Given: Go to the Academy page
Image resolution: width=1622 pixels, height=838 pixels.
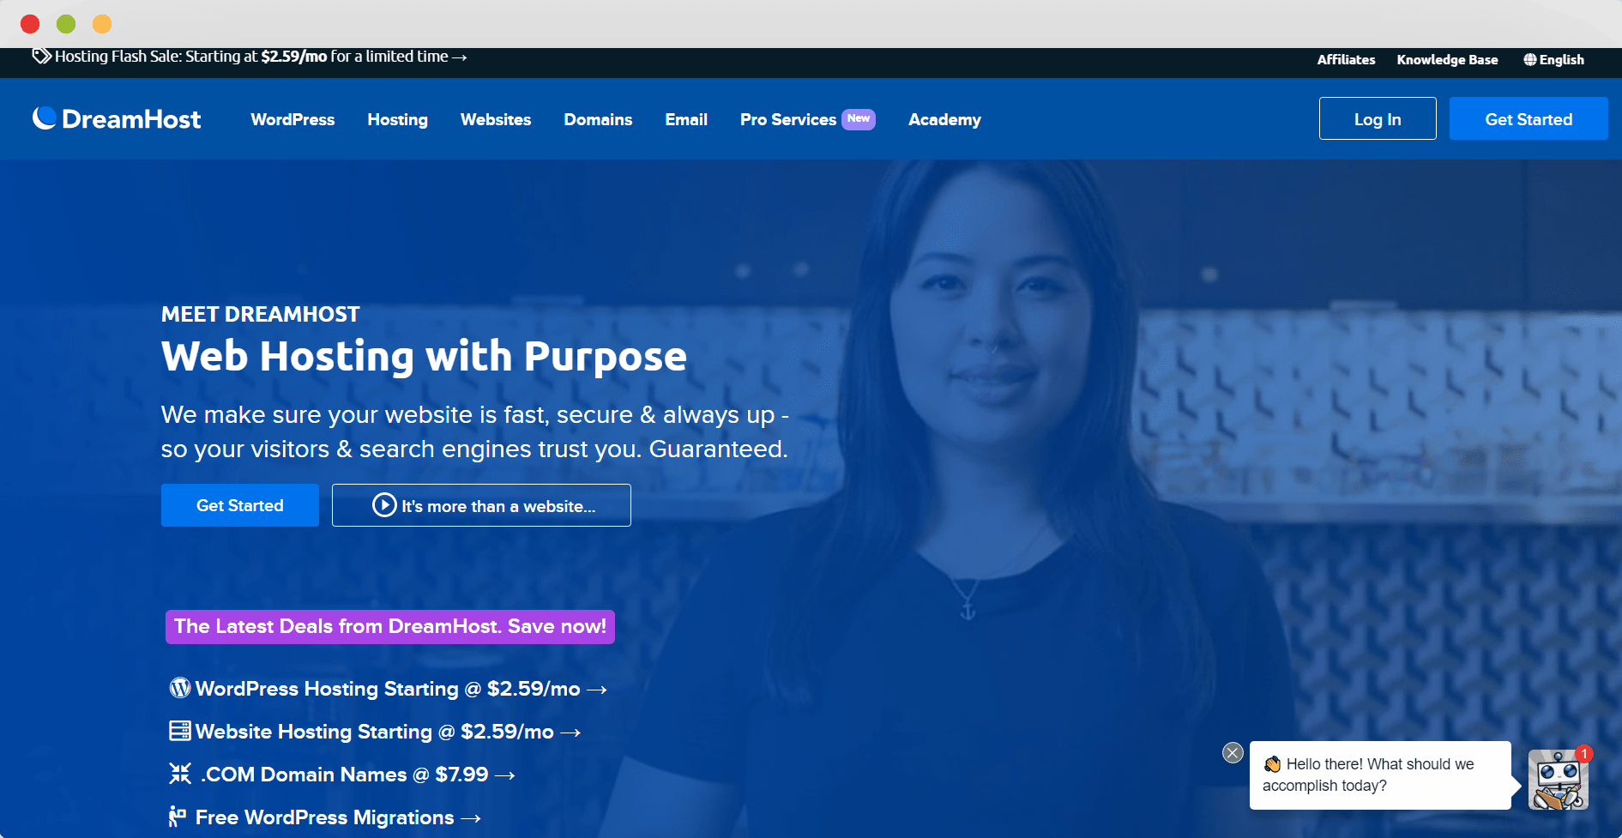Looking at the screenshot, I should pos(944,119).
